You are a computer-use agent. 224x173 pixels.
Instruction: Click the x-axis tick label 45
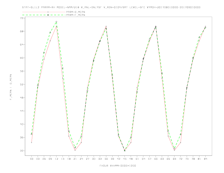[x=125, y=159]
